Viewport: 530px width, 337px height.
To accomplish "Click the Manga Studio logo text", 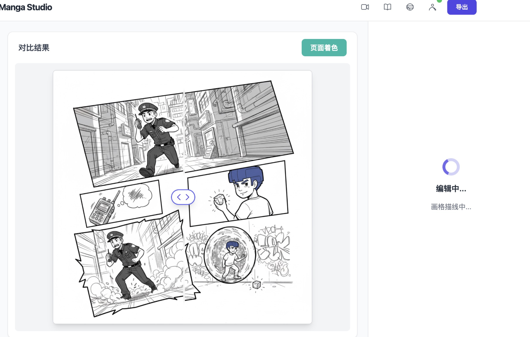I will pyautogui.click(x=26, y=7).
